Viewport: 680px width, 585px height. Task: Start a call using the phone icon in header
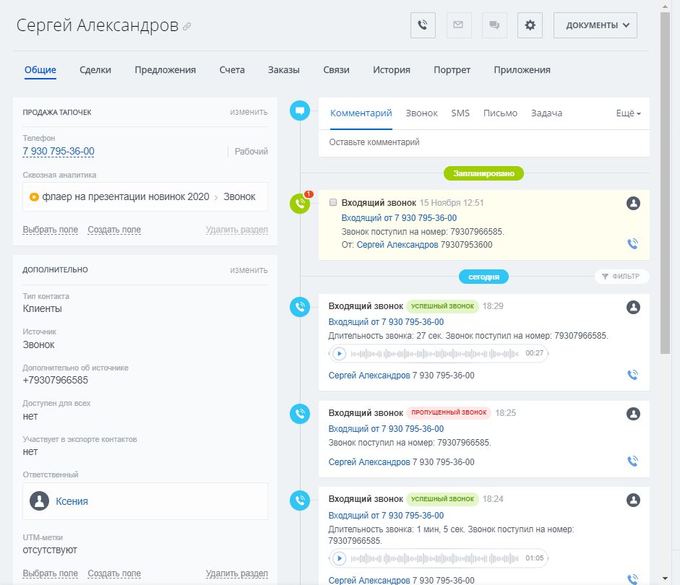pyautogui.click(x=422, y=25)
